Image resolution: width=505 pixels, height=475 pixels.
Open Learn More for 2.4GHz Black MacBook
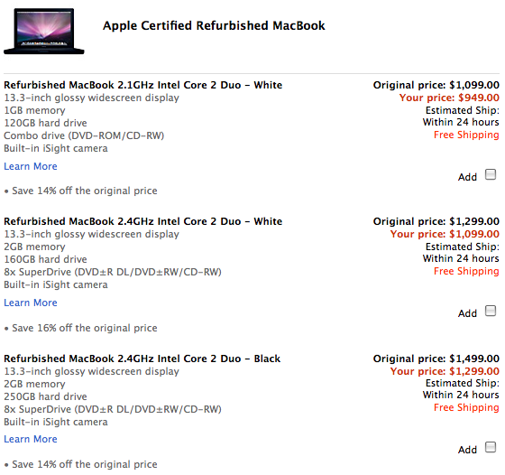(31, 439)
